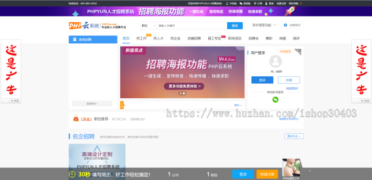Click the 紧急招聘 header bar
The width and height of the screenshot is (372, 180).
93,40
